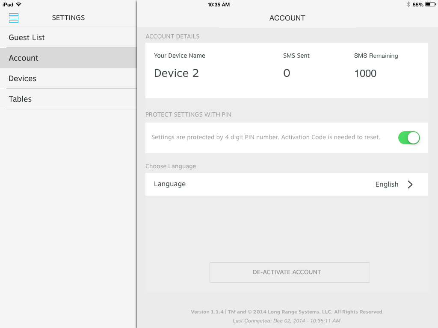Click the Your Device Name label

pos(180,56)
